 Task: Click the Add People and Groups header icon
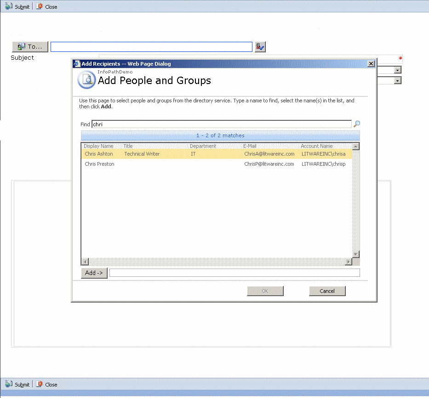click(x=86, y=80)
